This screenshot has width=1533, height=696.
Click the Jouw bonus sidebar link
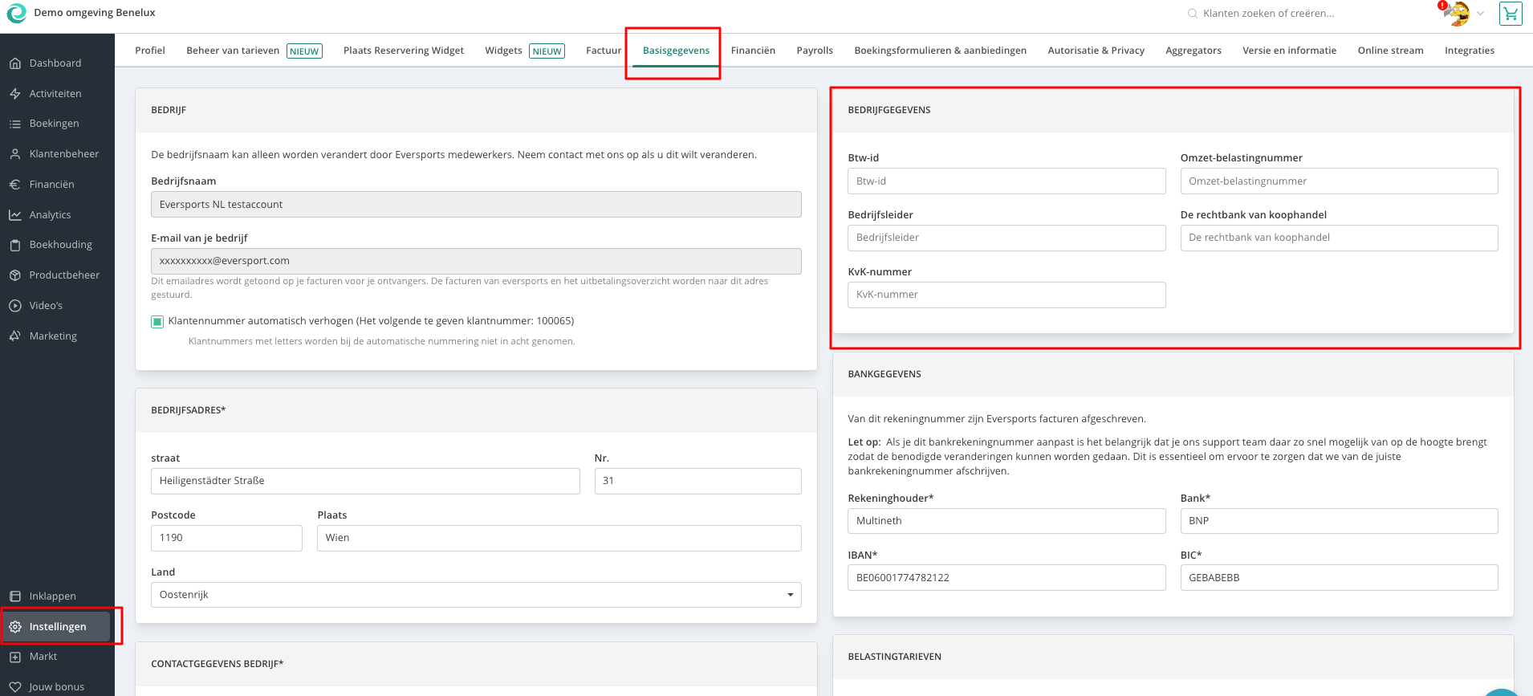56,687
